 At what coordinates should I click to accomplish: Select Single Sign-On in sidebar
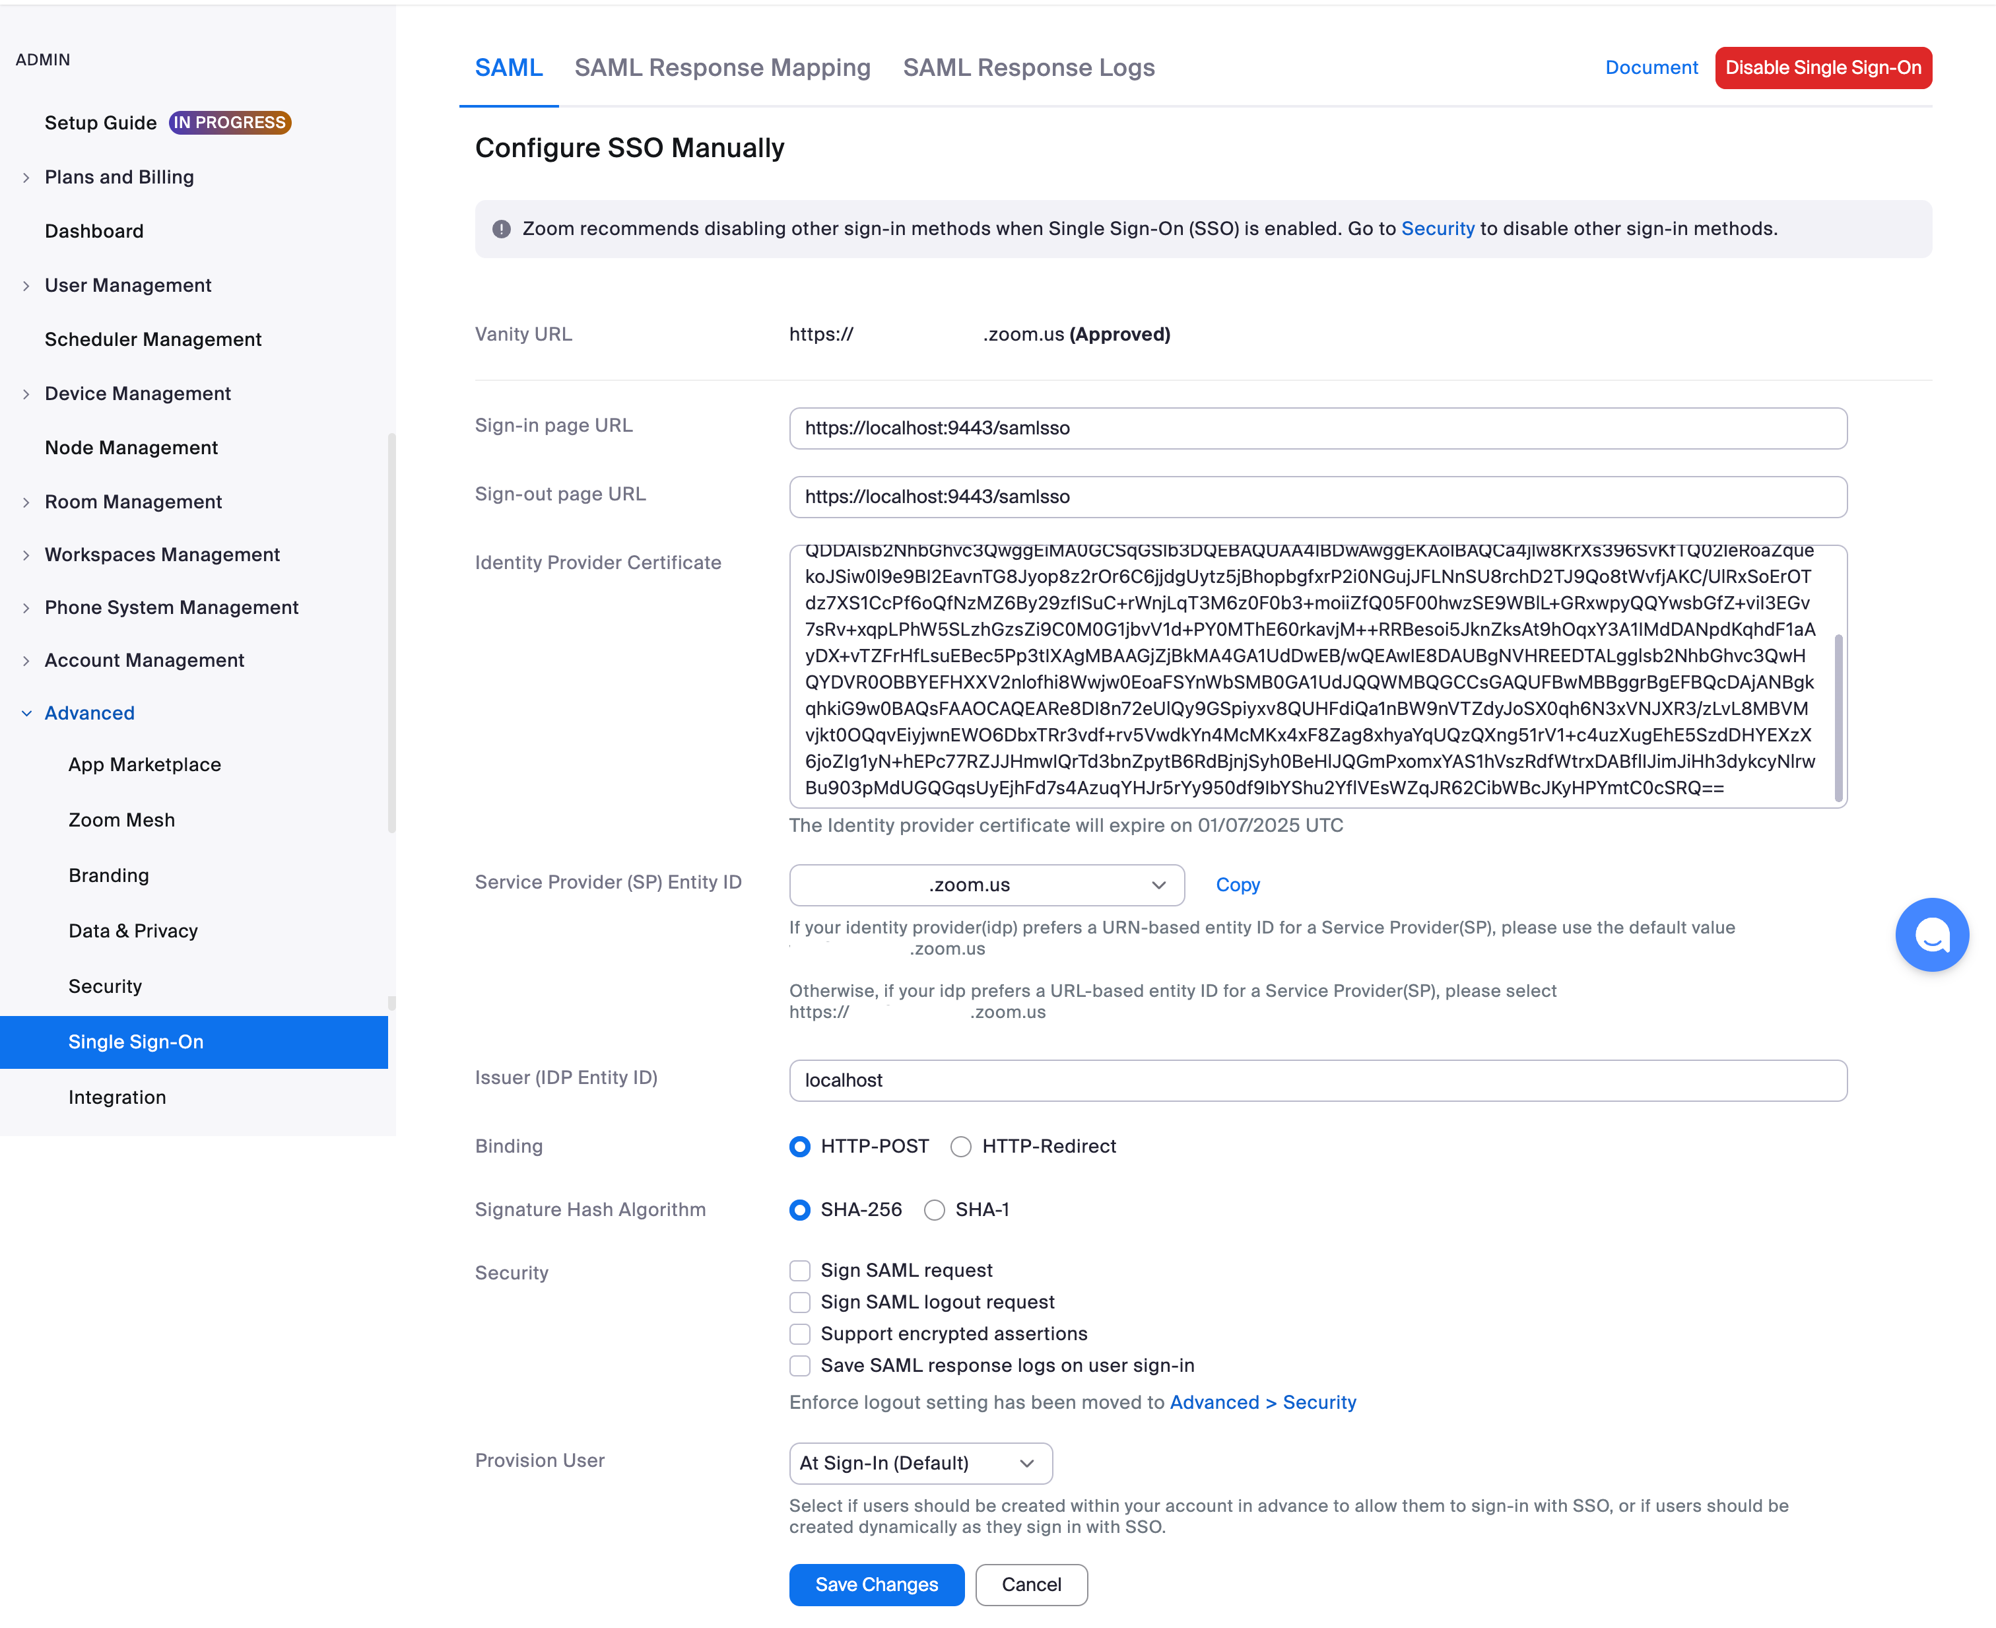(194, 1043)
